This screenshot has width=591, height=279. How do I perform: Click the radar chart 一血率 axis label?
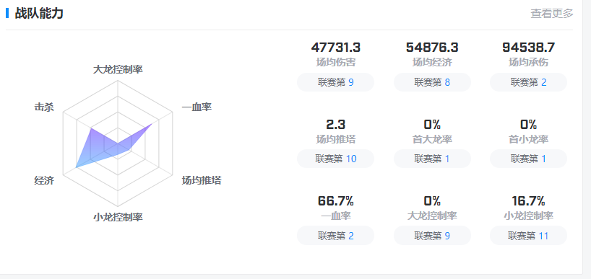pyautogui.click(x=197, y=107)
